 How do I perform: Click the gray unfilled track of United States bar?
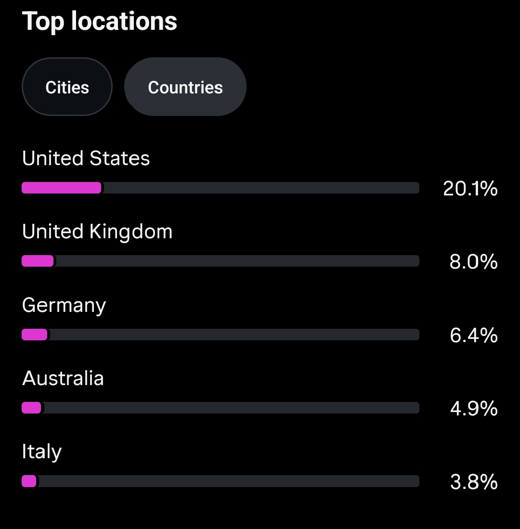point(260,188)
